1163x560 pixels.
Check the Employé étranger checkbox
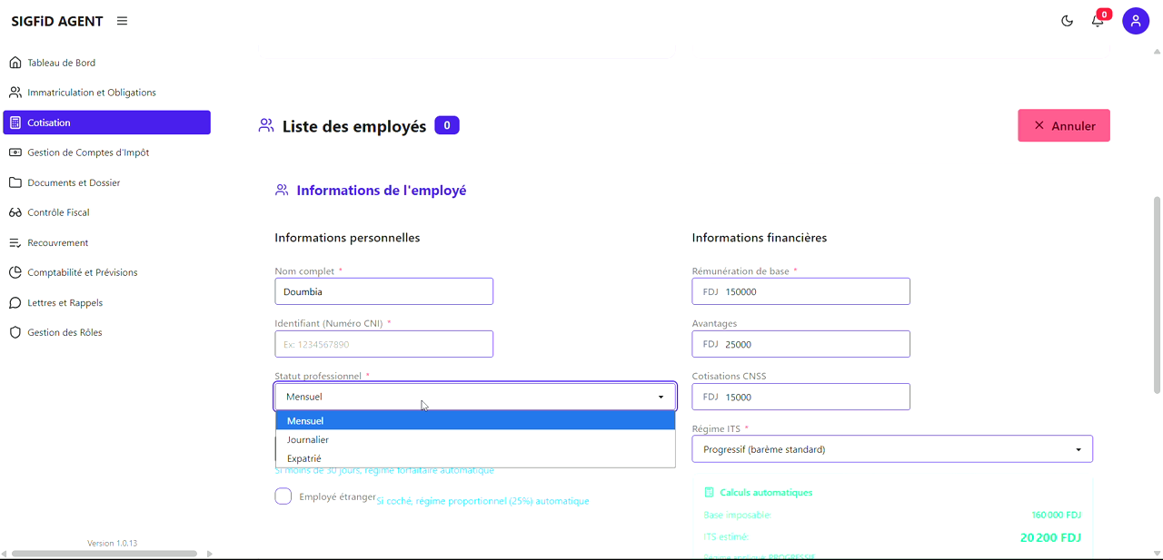pos(283,496)
